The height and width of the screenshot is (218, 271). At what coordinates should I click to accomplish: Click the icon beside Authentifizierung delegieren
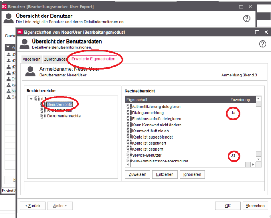click(x=129, y=107)
